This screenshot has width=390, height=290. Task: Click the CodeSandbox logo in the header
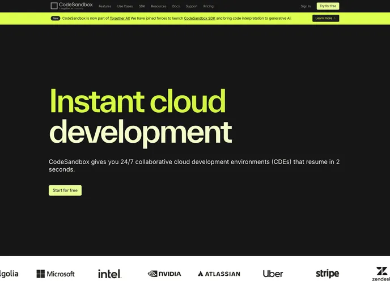(x=71, y=6)
